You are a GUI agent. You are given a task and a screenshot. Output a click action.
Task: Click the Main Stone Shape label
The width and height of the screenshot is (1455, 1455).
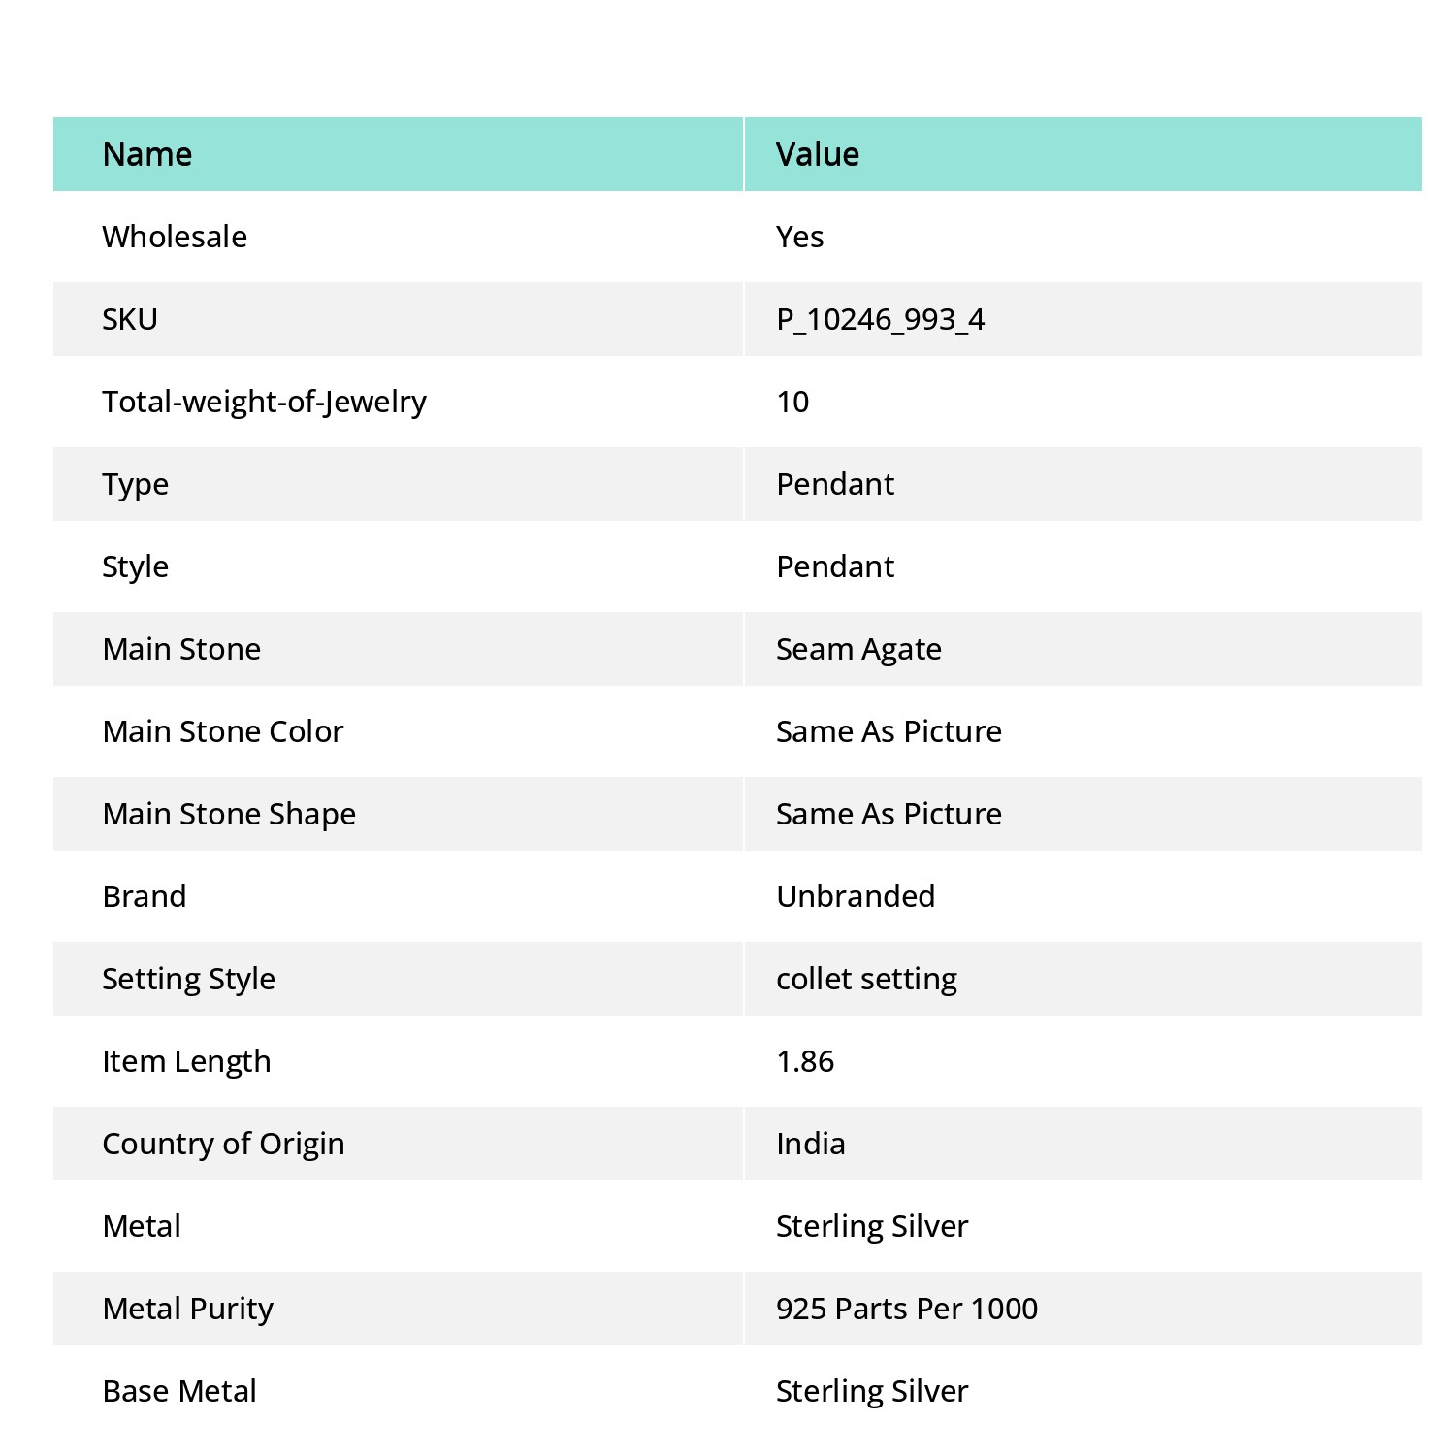229,814
